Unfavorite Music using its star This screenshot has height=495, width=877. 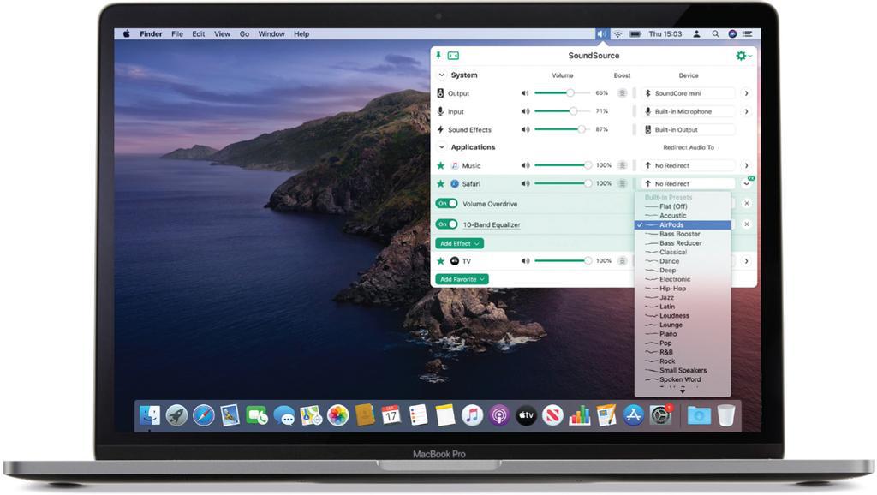[x=441, y=165]
